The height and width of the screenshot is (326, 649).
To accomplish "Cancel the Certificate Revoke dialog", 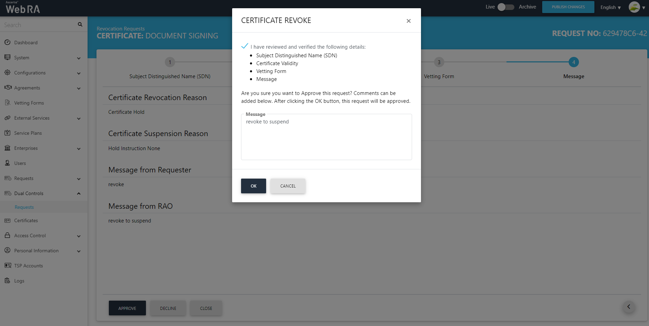I will click(287, 186).
